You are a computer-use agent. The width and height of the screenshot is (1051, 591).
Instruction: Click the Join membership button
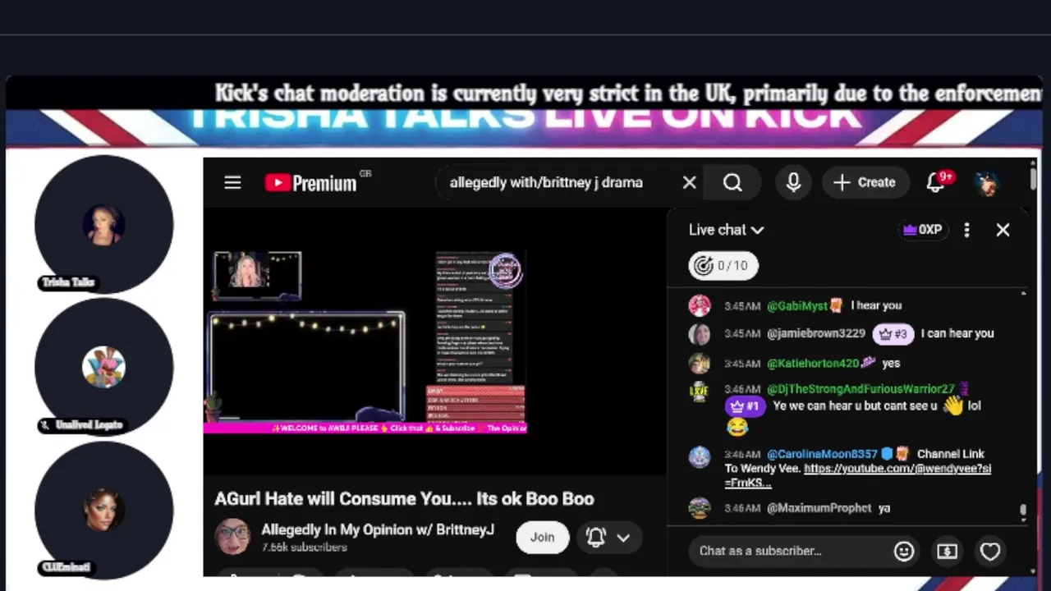[542, 537]
